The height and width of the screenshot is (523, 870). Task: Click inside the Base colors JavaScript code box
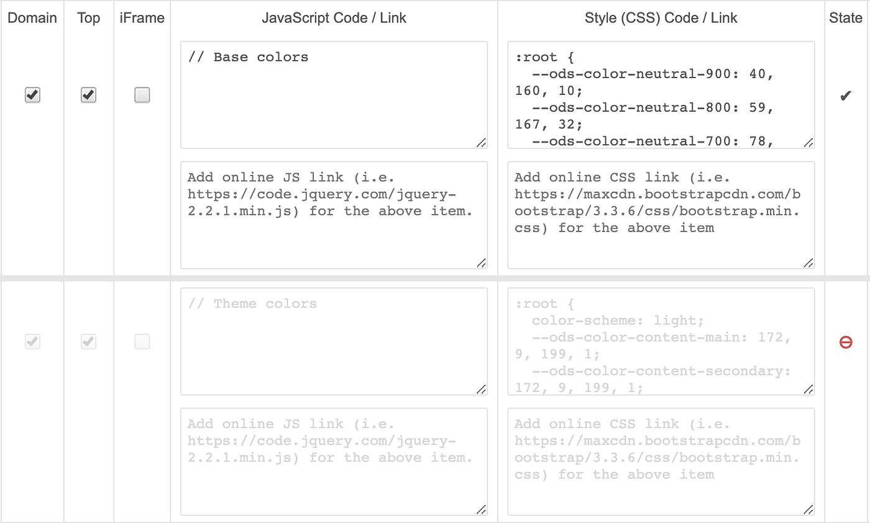point(334,93)
